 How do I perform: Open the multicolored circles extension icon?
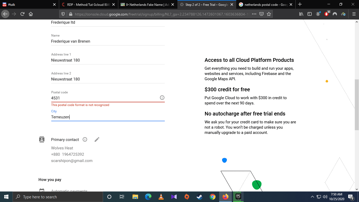(x=343, y=14)
